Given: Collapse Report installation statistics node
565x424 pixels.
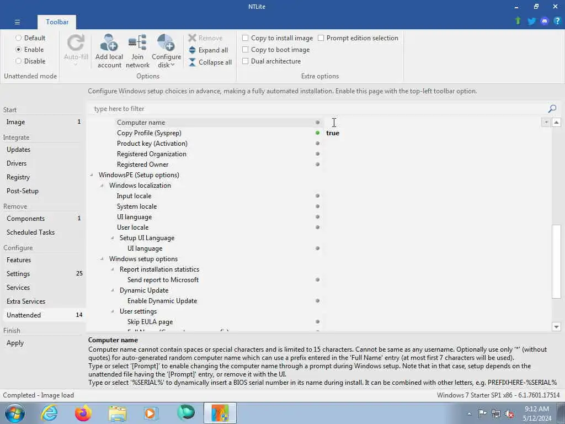Looking at the screenshot, I should coord(113,269).
